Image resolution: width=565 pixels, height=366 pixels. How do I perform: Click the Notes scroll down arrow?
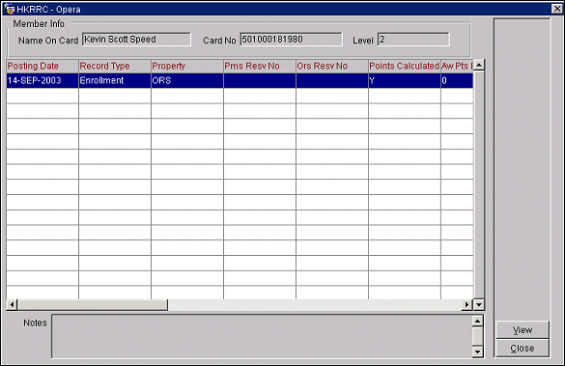477,352
